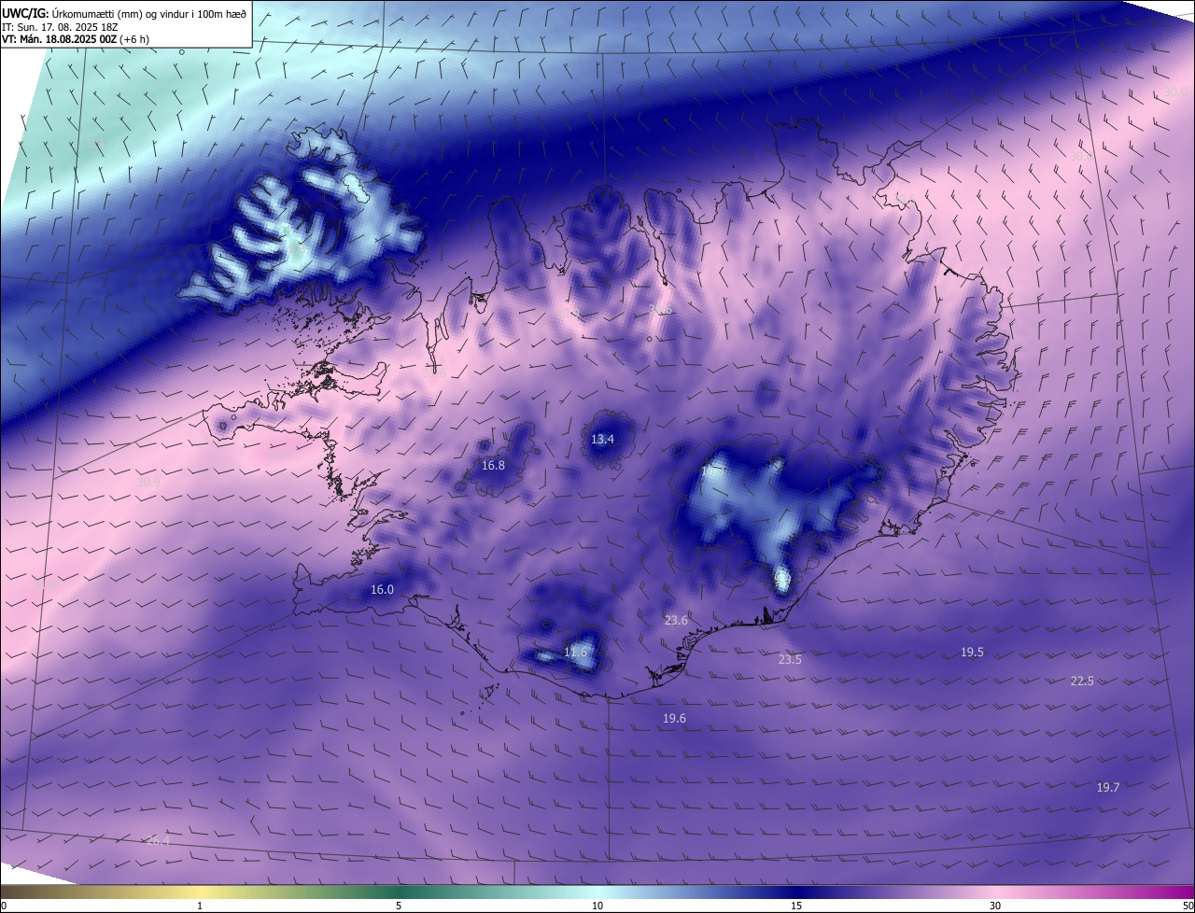Pick the map value label 11.6
The width and height of the screenshot is (1195, 913).
(x=576, y=652)
